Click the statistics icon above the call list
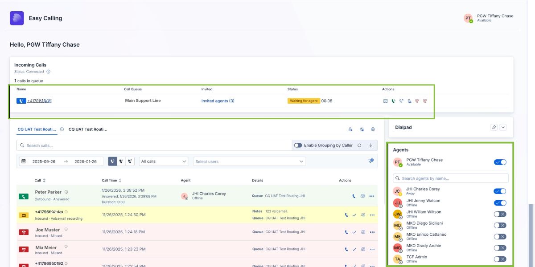 click(x=362, y=129)
